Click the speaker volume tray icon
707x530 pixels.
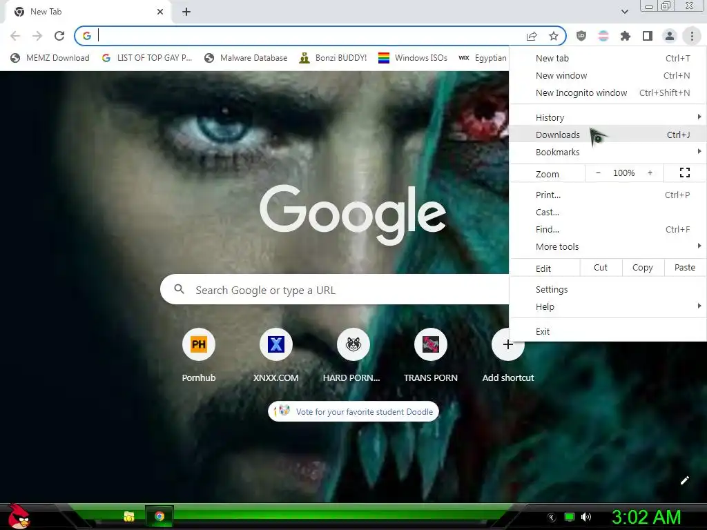point(585,517)
